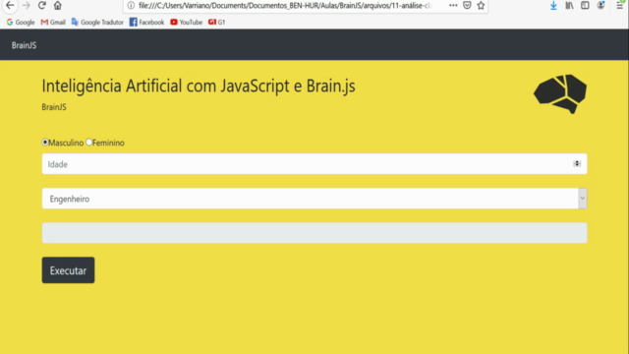Reload the page with the refresh icon
Screen dimensions: 629x354
tap(41, 5)
